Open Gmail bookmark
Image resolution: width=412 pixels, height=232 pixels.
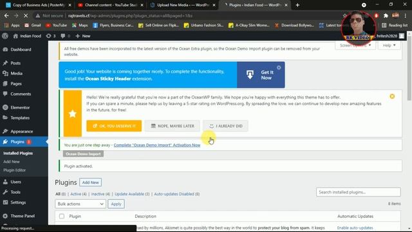pyautogui.click(x=33, y=25)
